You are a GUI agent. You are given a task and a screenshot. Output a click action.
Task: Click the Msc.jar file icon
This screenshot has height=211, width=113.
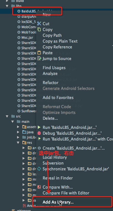[19, 37]
